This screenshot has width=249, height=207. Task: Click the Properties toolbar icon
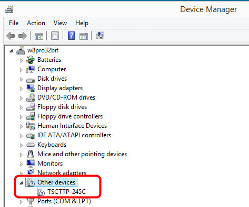point(55,36)
